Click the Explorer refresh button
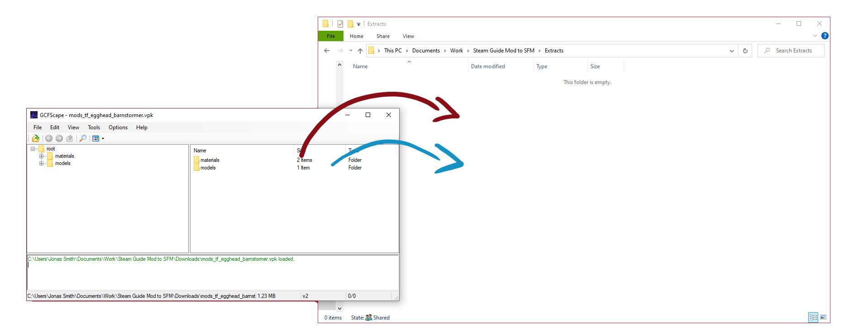Image resolution: width=844 pixels, height=334 pixels. pos(745,51)
